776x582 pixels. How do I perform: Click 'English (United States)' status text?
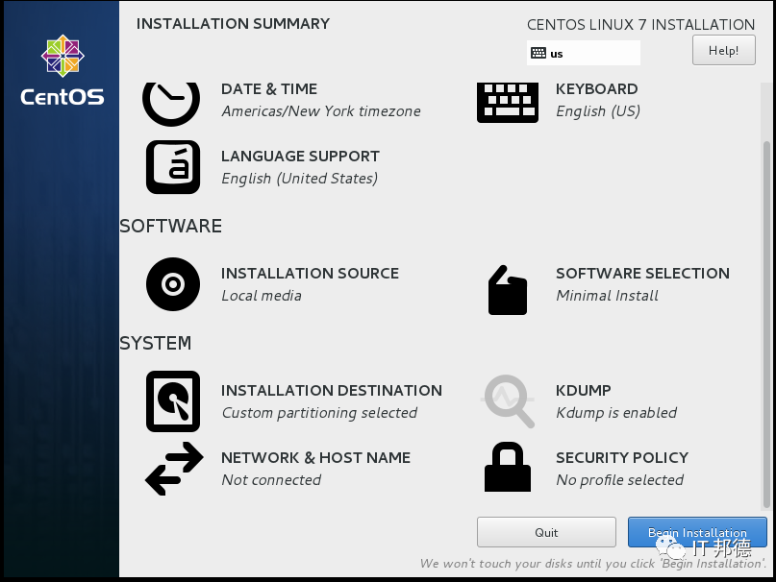299,179
